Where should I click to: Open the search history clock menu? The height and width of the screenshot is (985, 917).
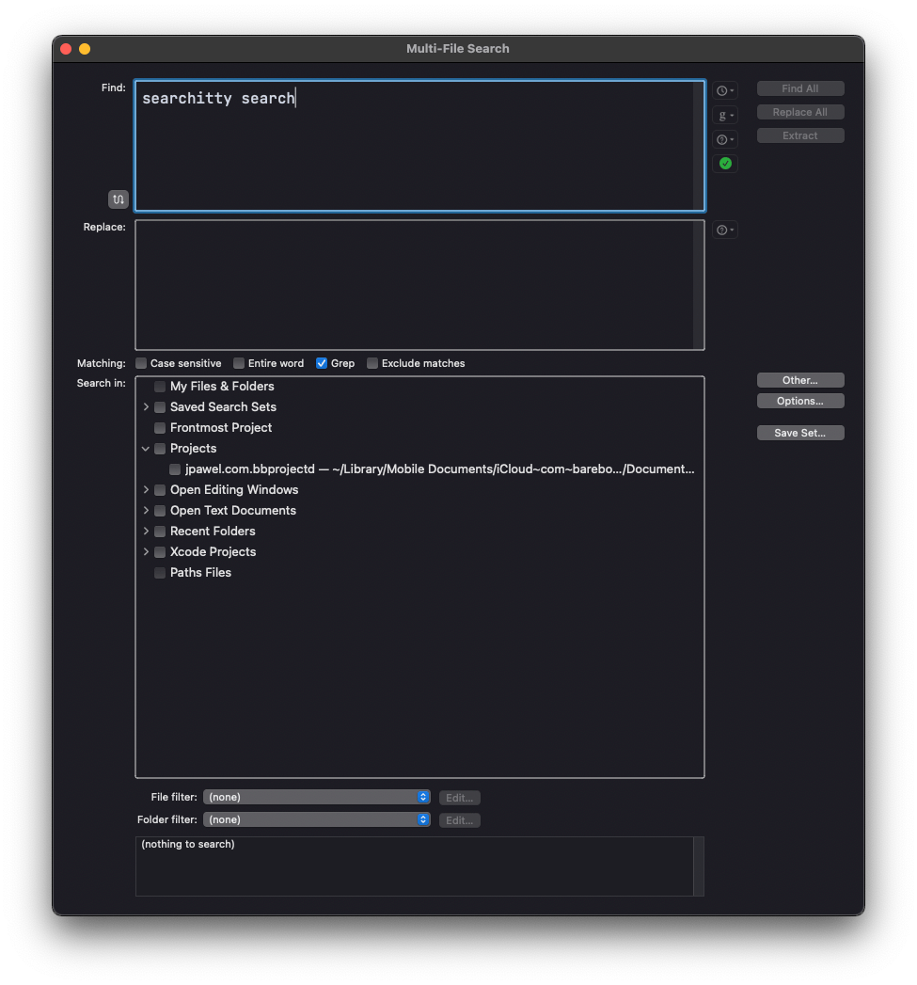(x=725, y=90)
